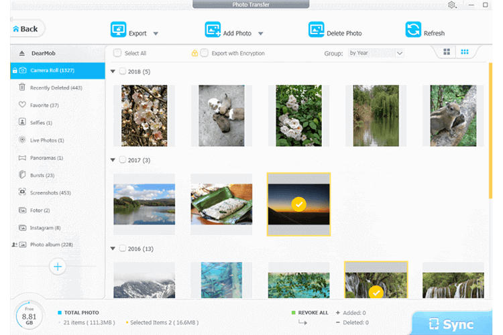Screen dimensions: 503x335
Task: Enable Export with Encryption checkbox
Action: click(204, 53)
